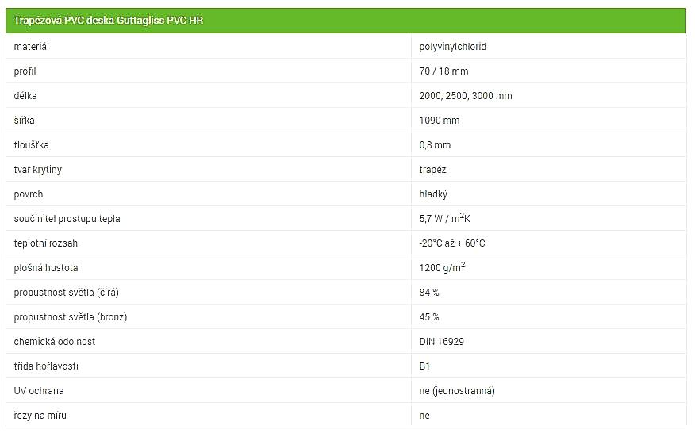Viewport: 695px width, 433px height.
Task: Select propustnost světla (čirá) value 84 %
Action: [x=429, y=293]
